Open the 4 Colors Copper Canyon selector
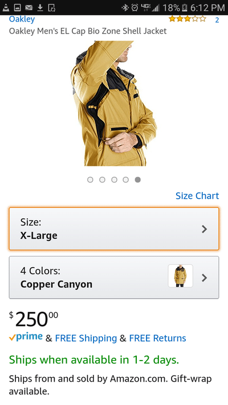Viewport: 228px width, 405px height. [114, 277]
